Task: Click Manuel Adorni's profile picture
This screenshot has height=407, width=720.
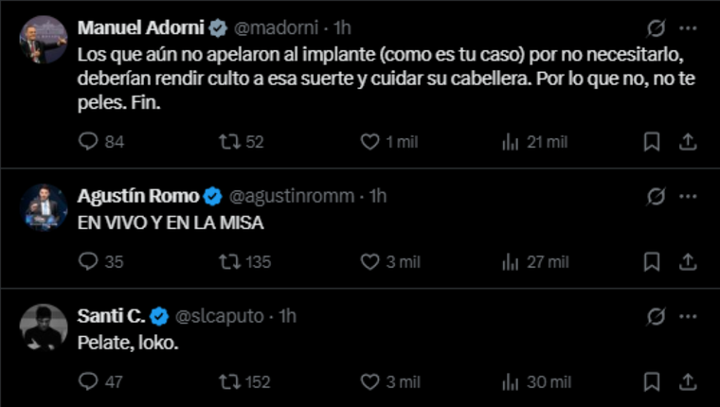Action: pos(44,40)
